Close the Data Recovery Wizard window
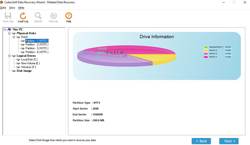250x145 pixels. coord(245,2)
